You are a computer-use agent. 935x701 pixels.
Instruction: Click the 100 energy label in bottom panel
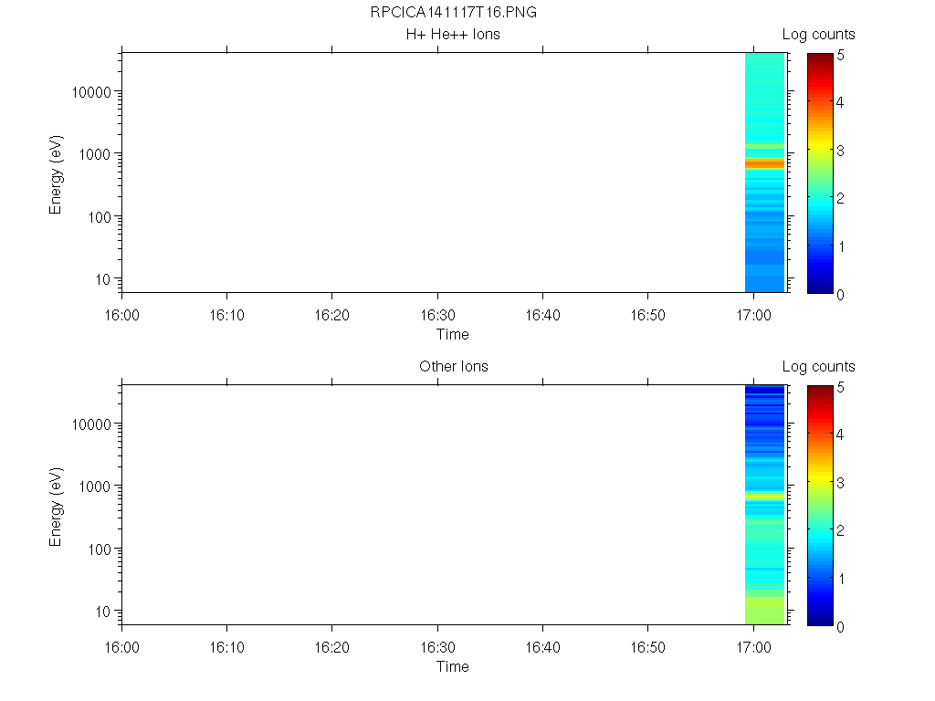(x=100, y=549)
